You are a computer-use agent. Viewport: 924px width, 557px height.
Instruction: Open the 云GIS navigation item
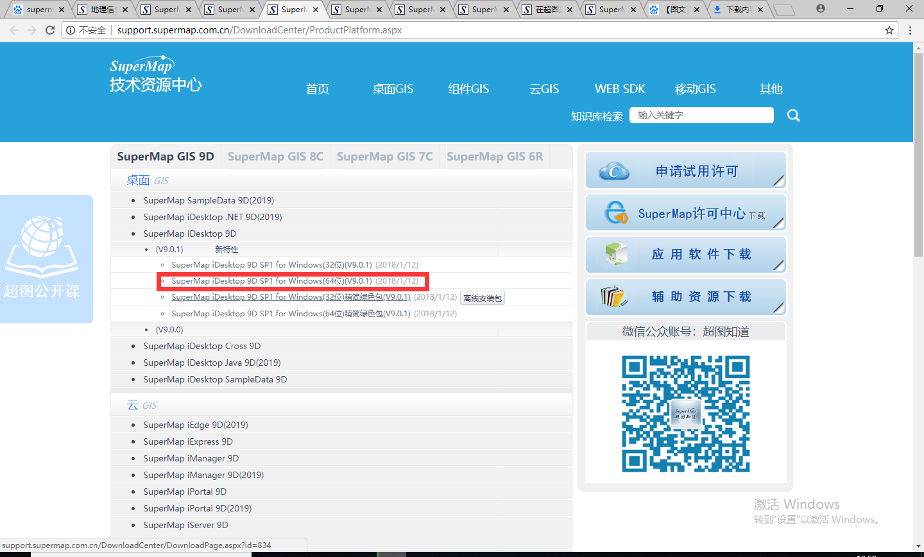pos(544,89)
